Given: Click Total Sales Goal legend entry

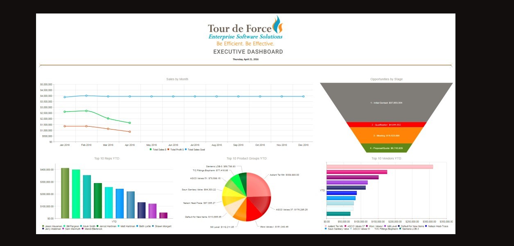Looking at the screenshot, I should 195,150.
